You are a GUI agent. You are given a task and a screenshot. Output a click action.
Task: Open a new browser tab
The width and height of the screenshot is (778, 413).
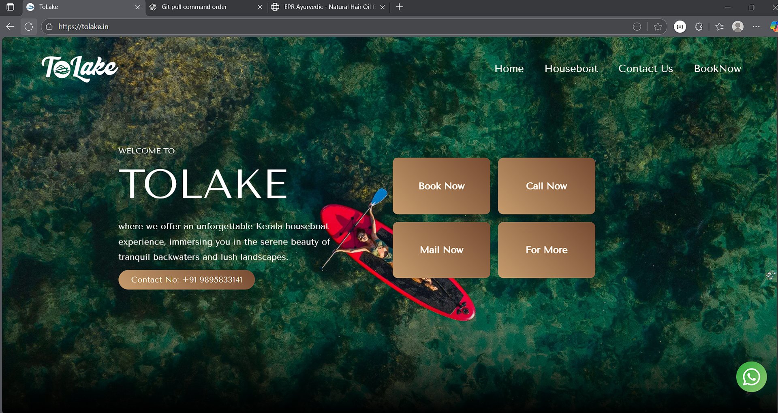399,7
